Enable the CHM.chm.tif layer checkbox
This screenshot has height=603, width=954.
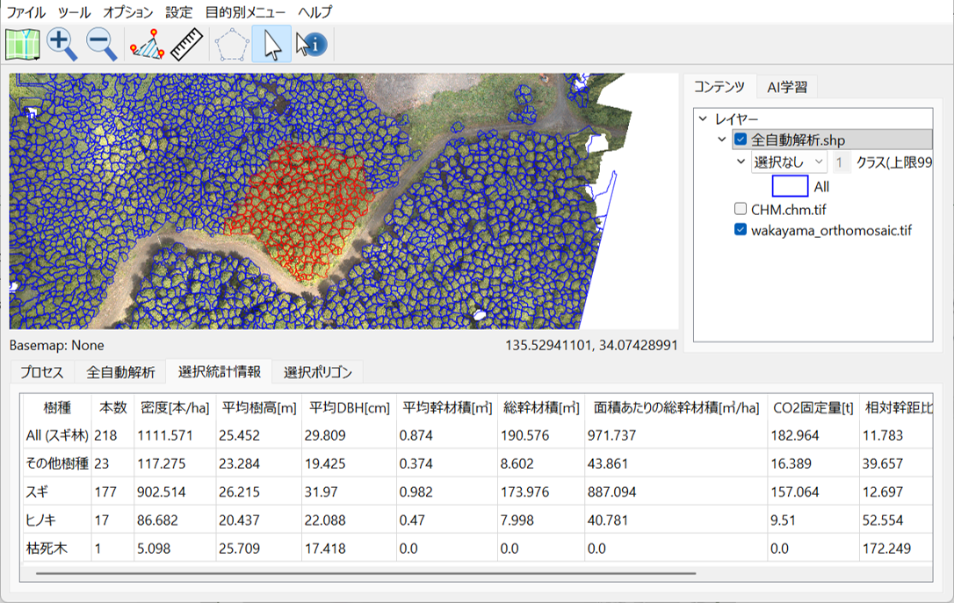pyautogui.click(x=741, y=209)
